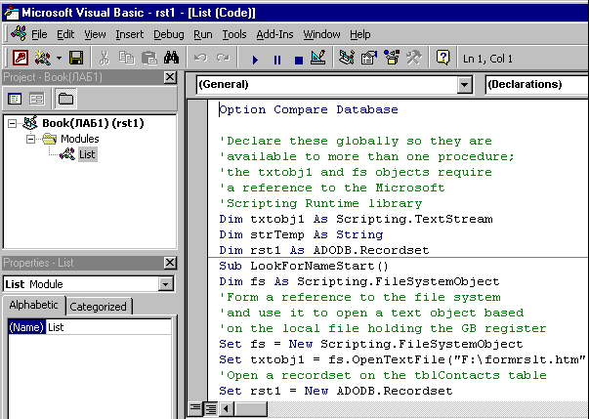Click the Break pause button
Screen dimensions: 589x419
[x=277, y=60]
